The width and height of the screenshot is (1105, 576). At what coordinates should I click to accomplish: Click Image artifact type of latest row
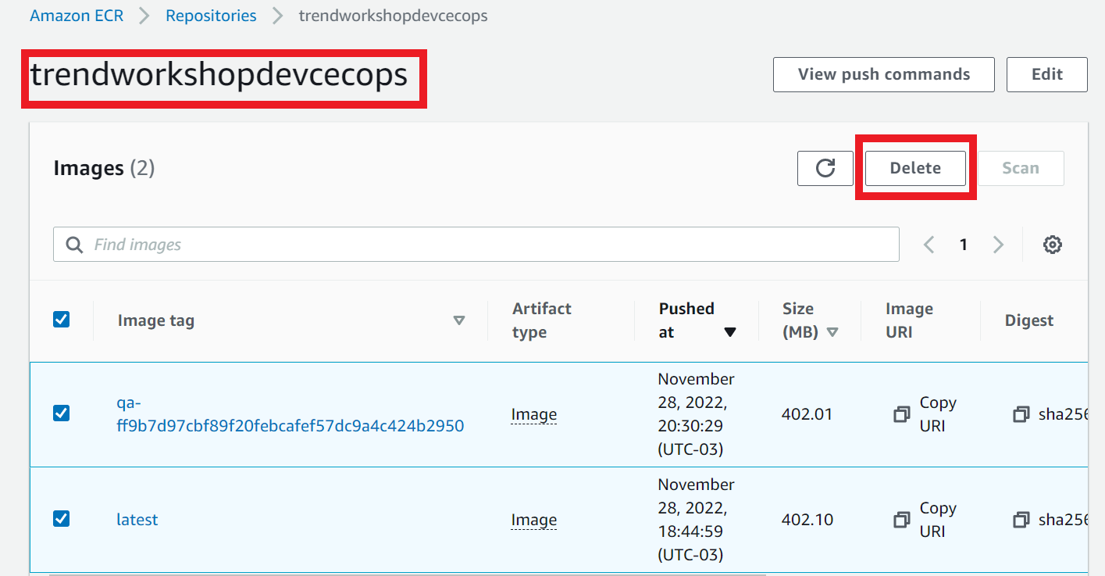(534, 520)
